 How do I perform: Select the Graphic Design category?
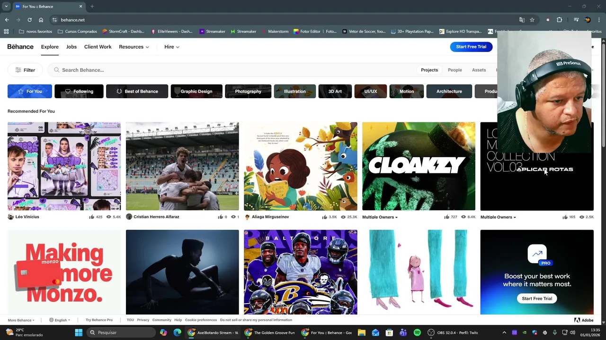click(196, 91)
